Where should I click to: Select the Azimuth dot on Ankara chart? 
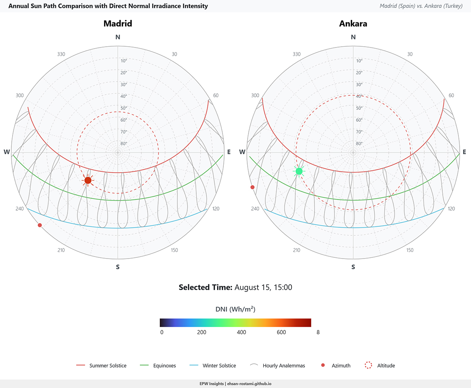point(252,187)
